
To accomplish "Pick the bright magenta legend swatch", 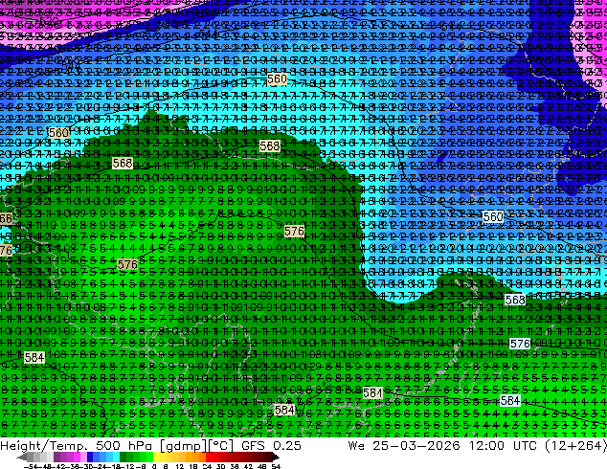I will (x=77, y=457).
